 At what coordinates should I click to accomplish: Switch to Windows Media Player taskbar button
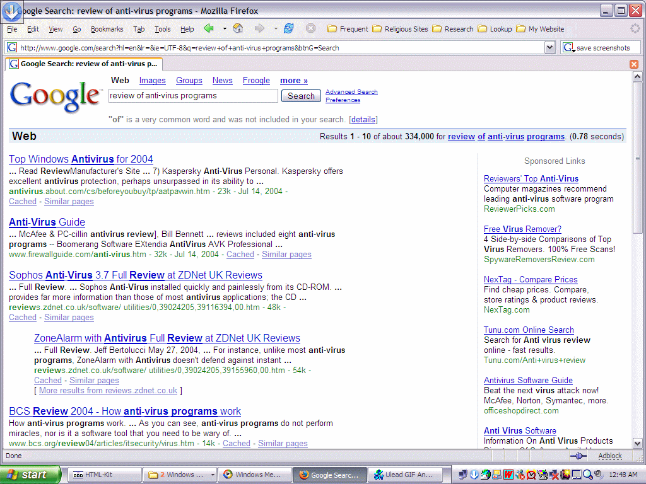coord(255,475)
